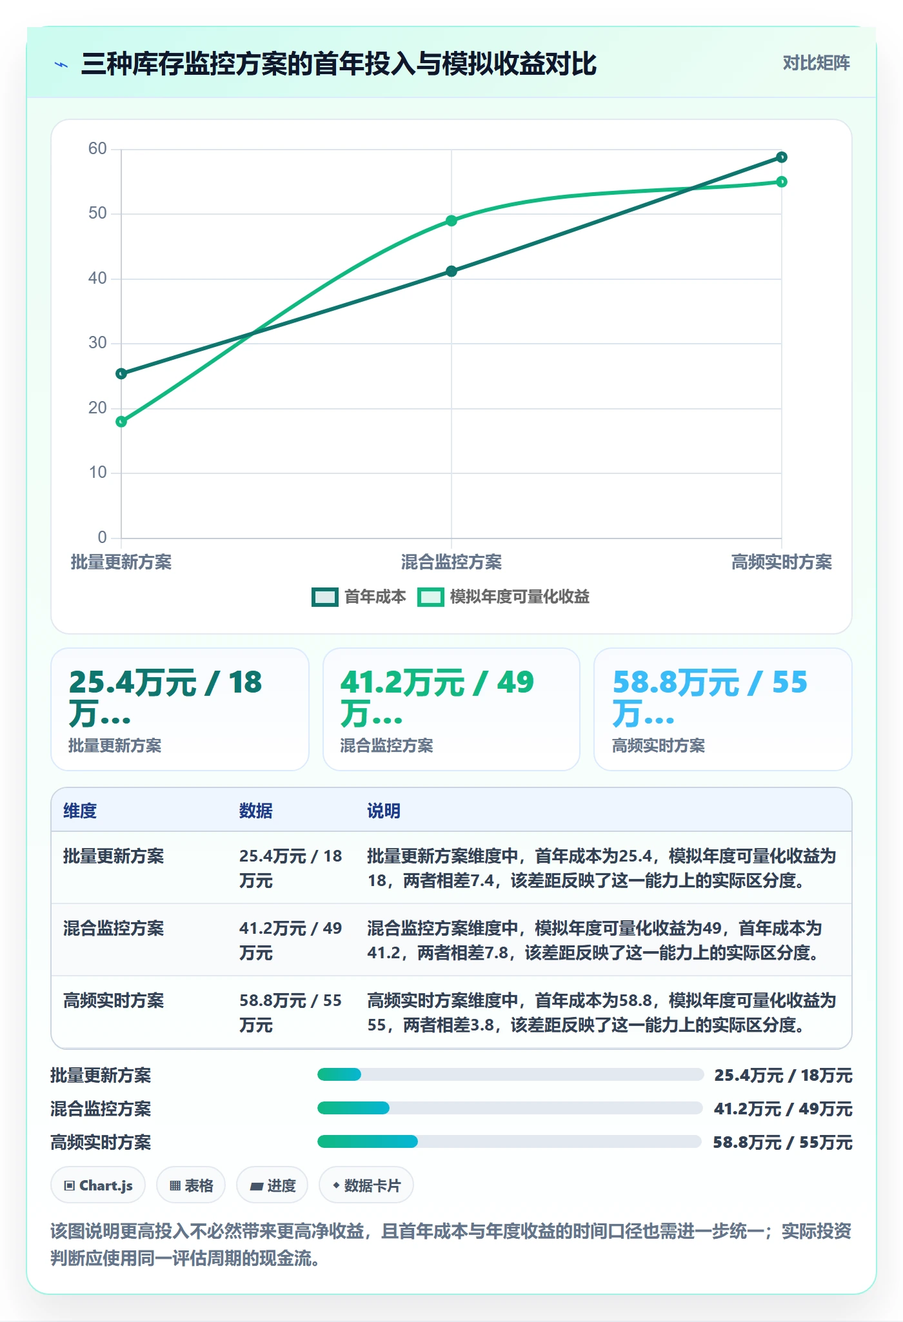Select the 数据卡片 tag chip
This screenshot has width=903, height=1322.
pos(366,1185)
